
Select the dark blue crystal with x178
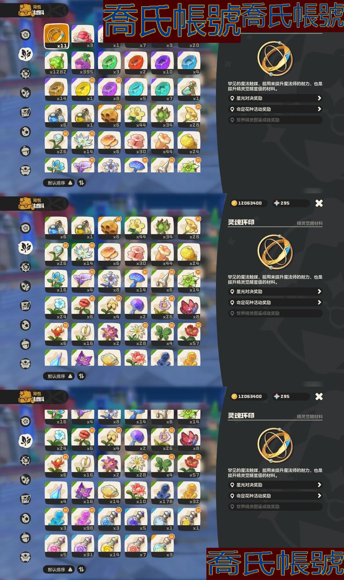pos(162,493)
